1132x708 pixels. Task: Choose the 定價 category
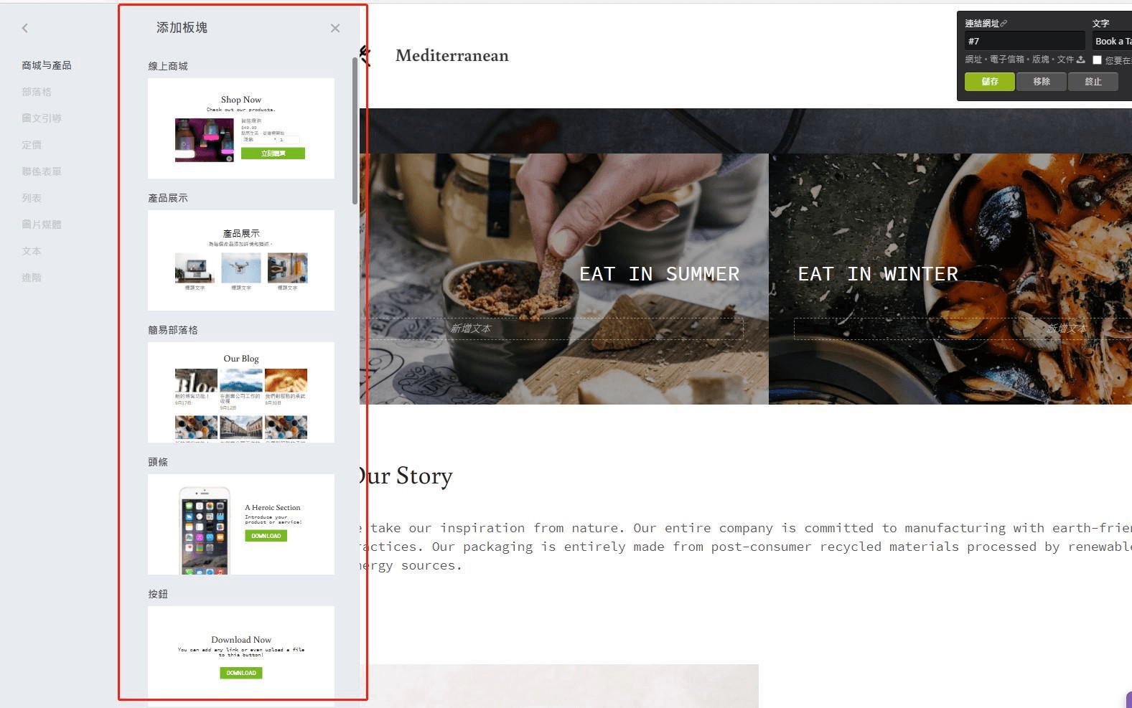pos(32,145)
